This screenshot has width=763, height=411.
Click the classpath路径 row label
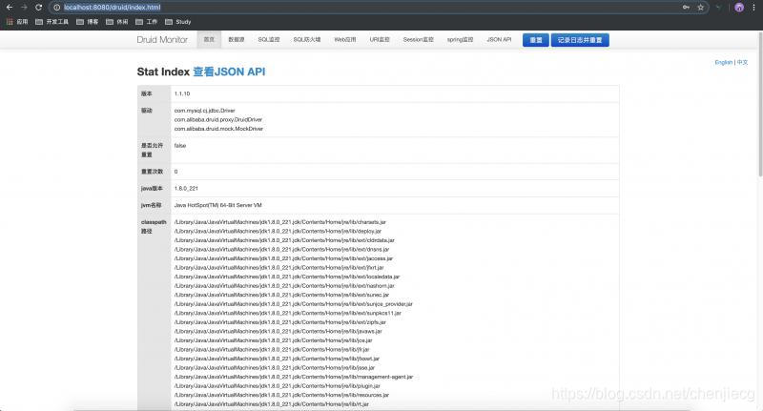click(154, 227)
